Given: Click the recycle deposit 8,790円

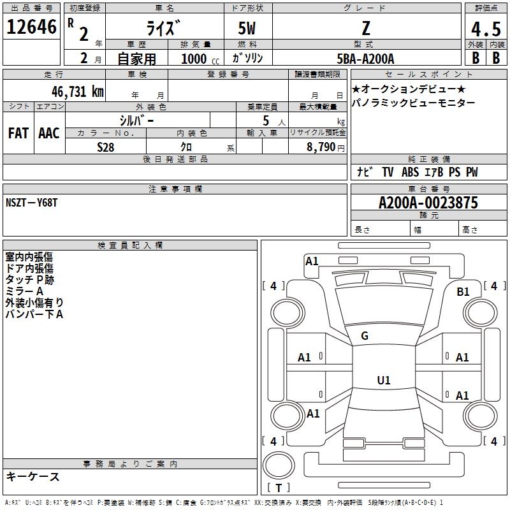Looking at the screenshot, I should [326, 147].
